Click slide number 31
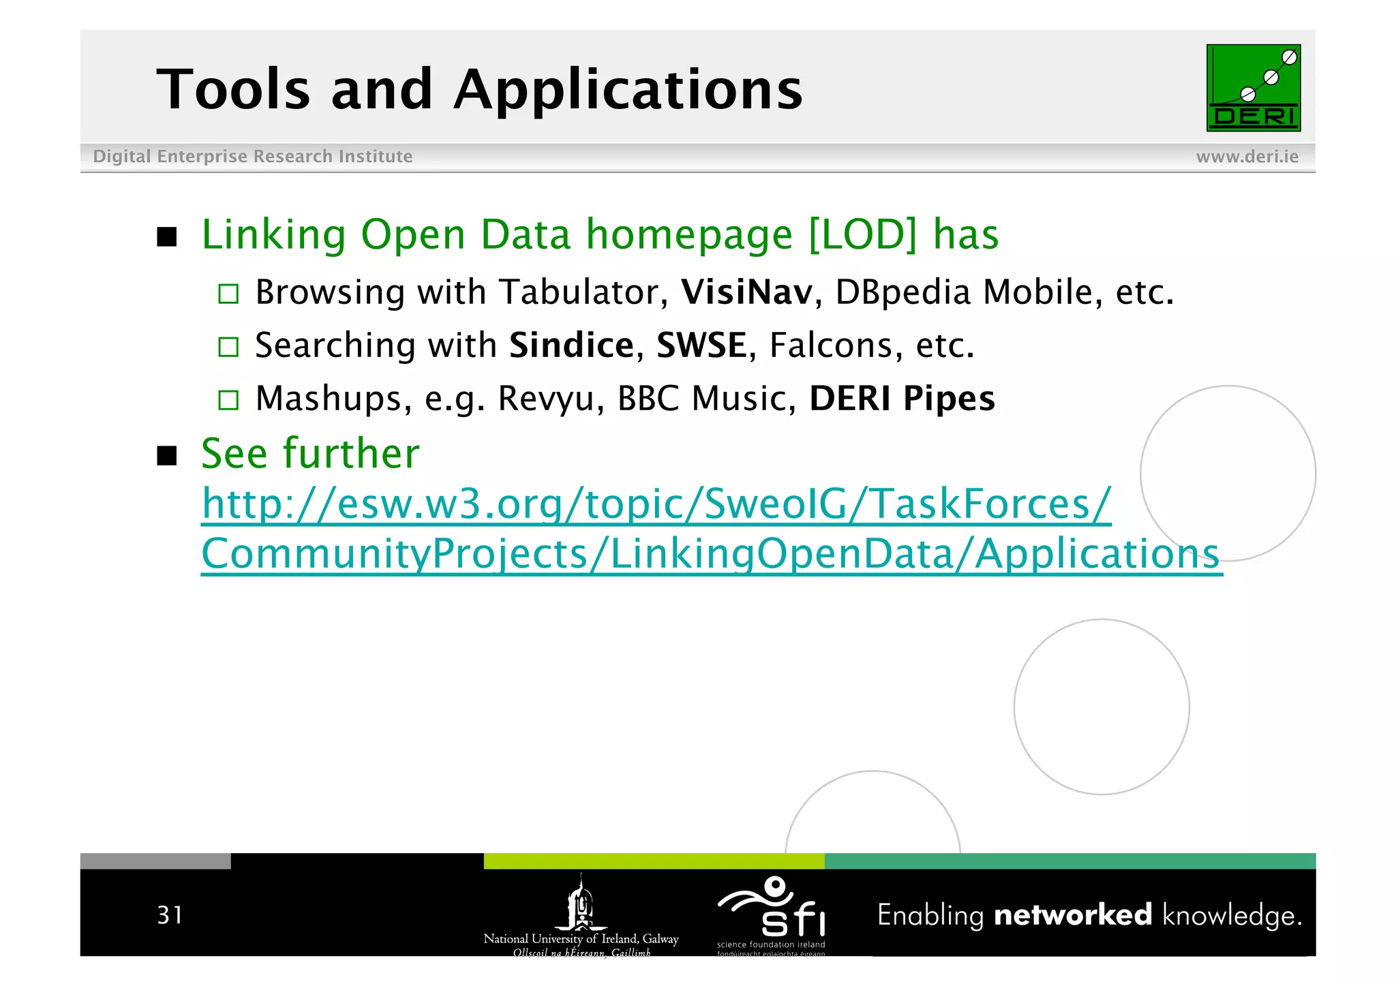The width and height of the screenshot is (1396, 986). click(170, 915)
